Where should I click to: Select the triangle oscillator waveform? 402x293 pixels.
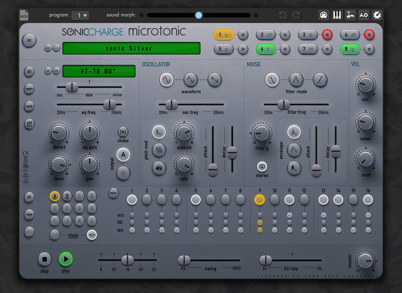[190, 80]
